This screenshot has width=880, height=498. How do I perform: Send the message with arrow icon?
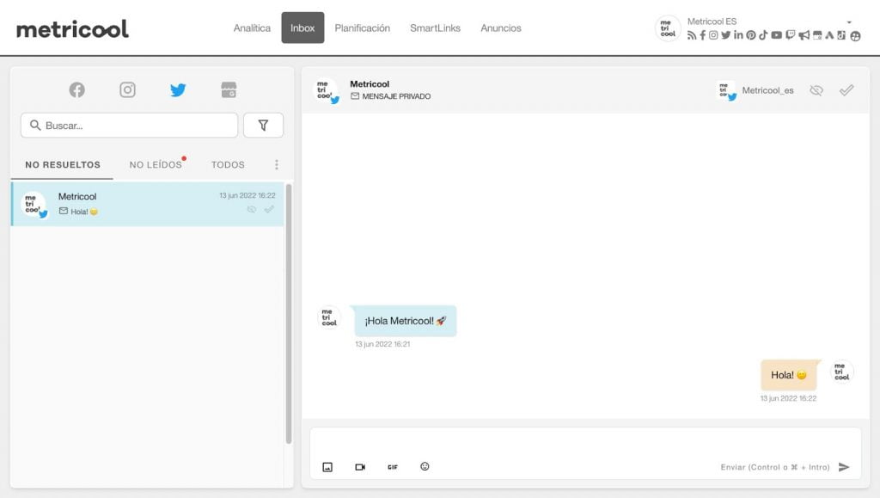click(x=844, y=467)
